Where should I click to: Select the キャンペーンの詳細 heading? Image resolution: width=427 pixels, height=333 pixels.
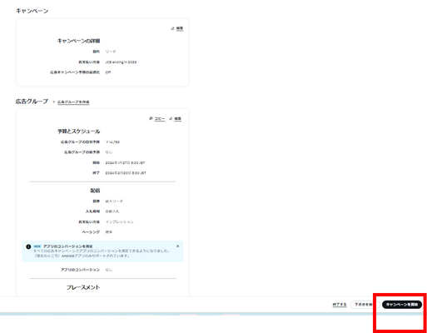pyautogui.click(x=78, y=41)
